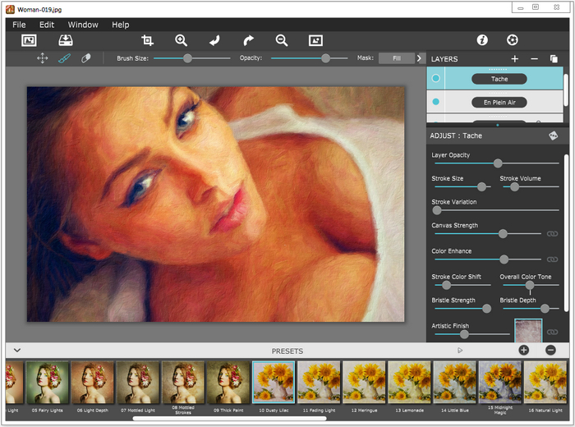Viewport: 575px width, 427px height.
Task: Click the Artistic Finish slider handle
Action: pyautogui.click(x=464, y=334)
